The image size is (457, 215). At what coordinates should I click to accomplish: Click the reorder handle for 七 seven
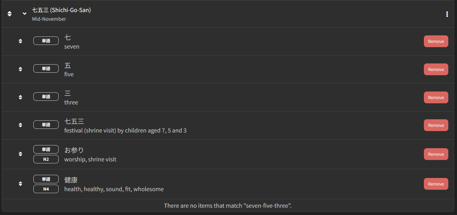[x=20, y=41]
